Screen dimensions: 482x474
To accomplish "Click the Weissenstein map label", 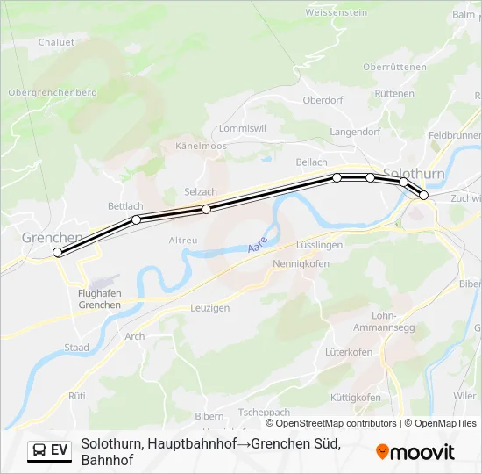I will [x=336, y=12].
